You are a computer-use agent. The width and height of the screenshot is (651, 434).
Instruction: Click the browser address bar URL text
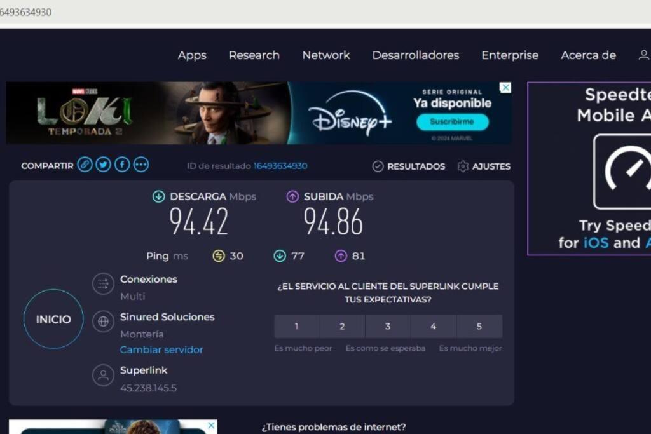(x=25, y=12)
